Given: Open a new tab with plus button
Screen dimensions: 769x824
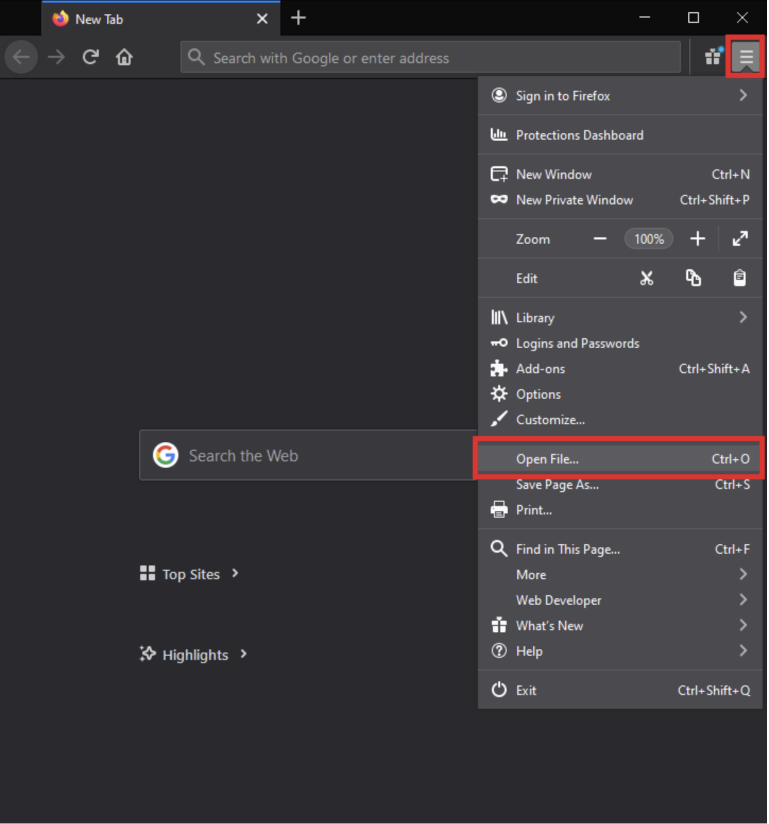Looking at the screenshot, I should [298, 18].
